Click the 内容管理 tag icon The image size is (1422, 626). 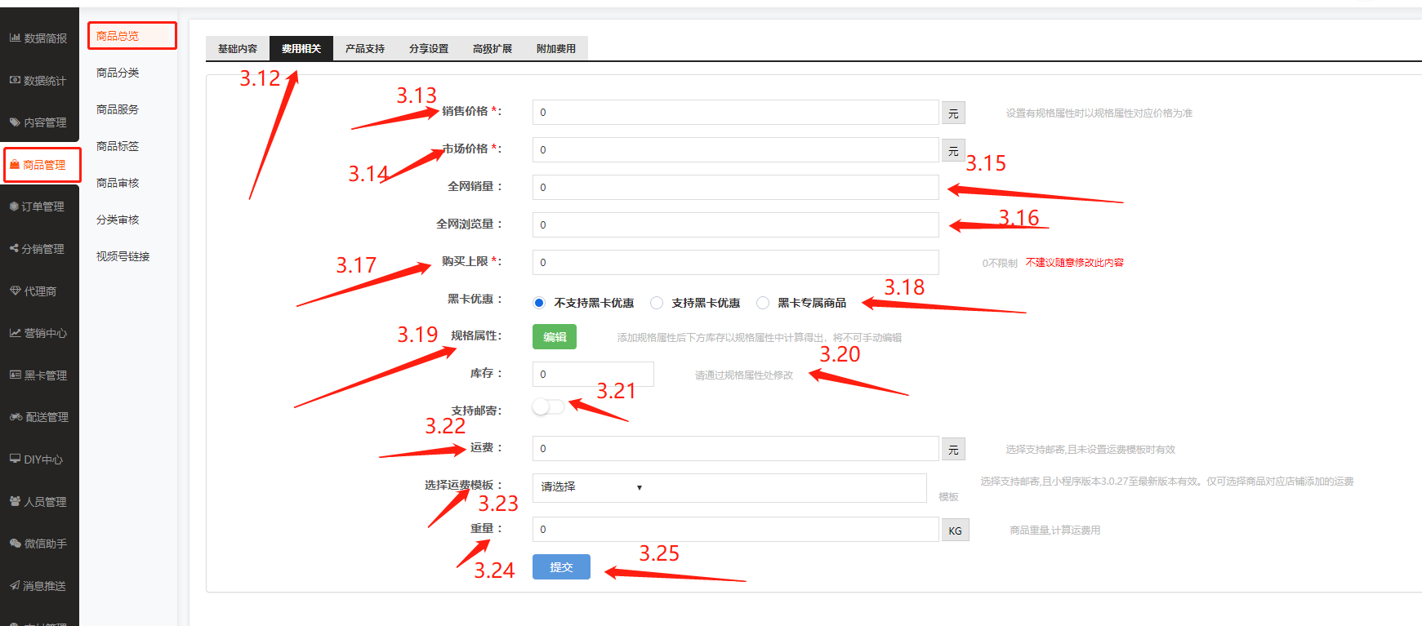point(15,122)
